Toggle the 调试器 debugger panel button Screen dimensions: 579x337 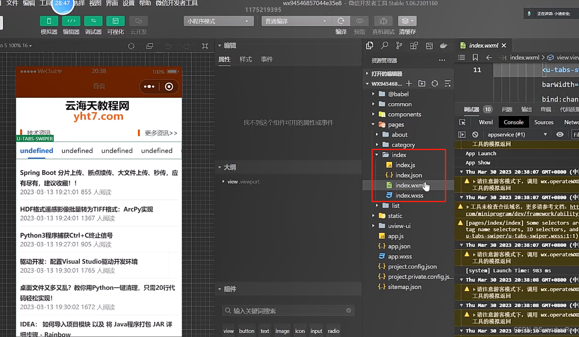click(93, 21)
